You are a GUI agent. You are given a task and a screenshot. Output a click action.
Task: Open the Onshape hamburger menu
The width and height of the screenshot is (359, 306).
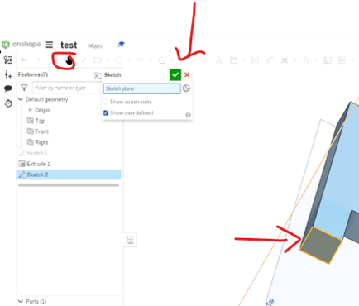[x=50, y=45]
